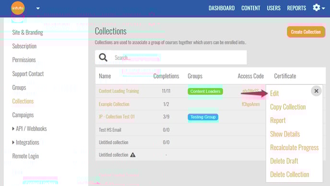Open the Content tab
The image size is (330, 186).
pyautogui.click(x=251, y=8)
